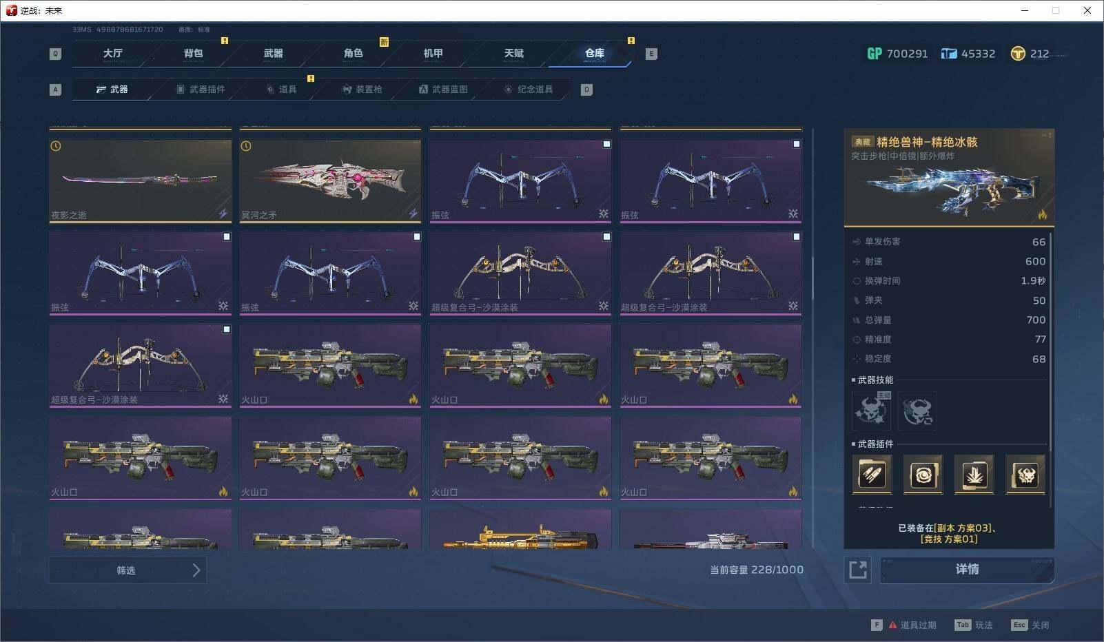This screenshot has width=1104, height=642.
Task: Open the 背包 tab
Action: [x=193, y=53]
